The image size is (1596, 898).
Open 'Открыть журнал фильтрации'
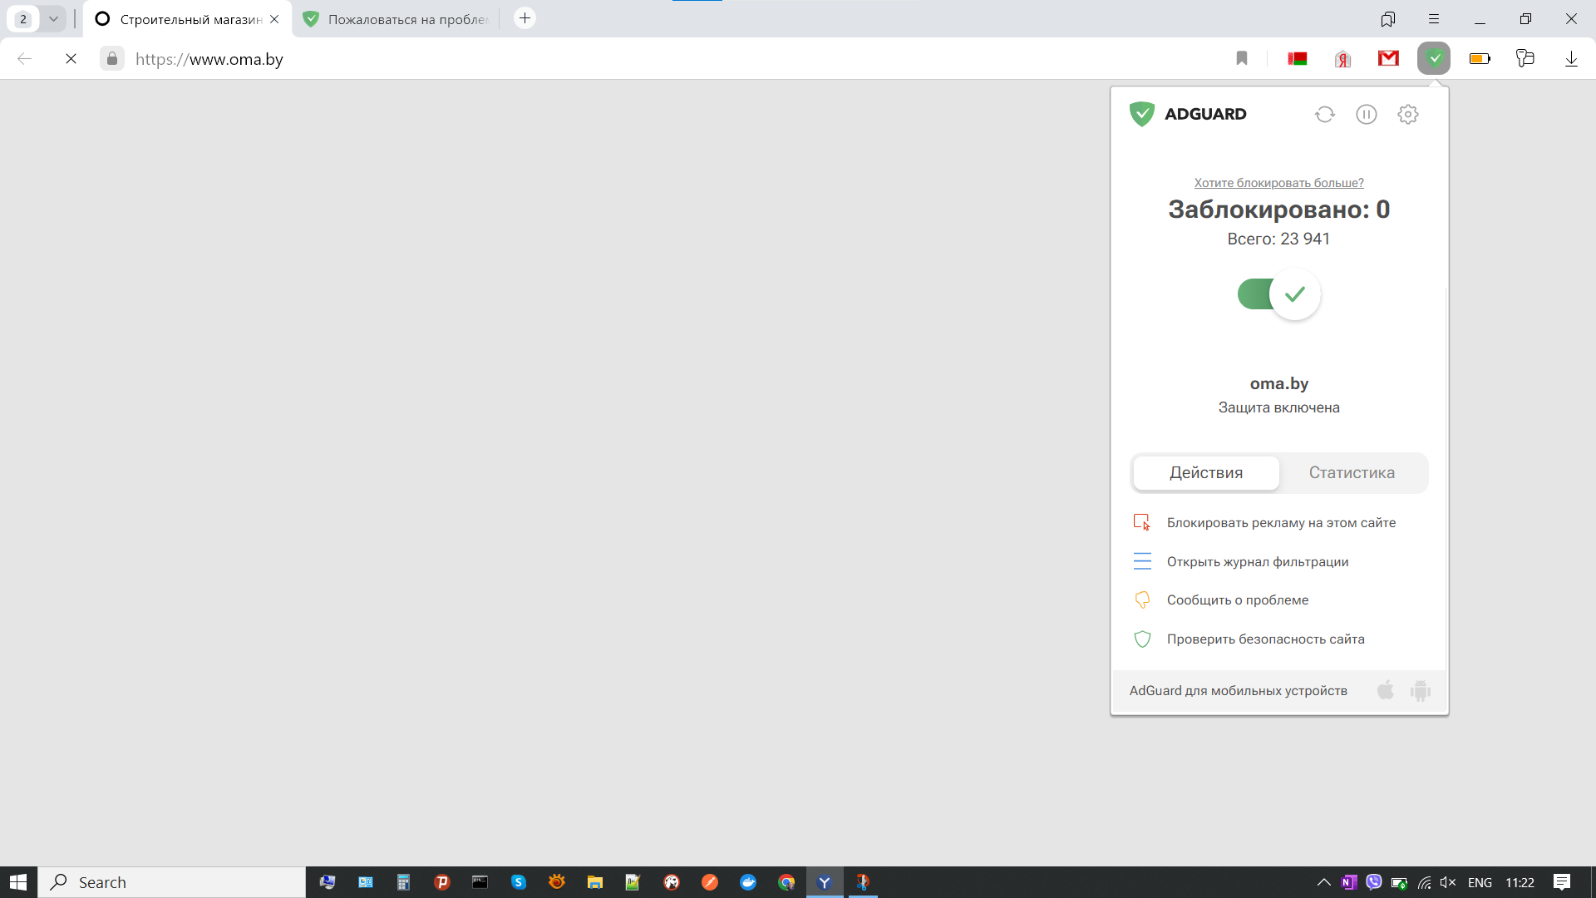pos(1258,561)
